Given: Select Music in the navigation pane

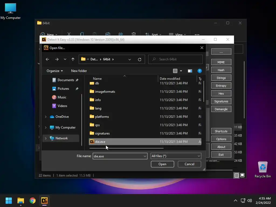Looking at the screenshot, I should click(62, 97).
